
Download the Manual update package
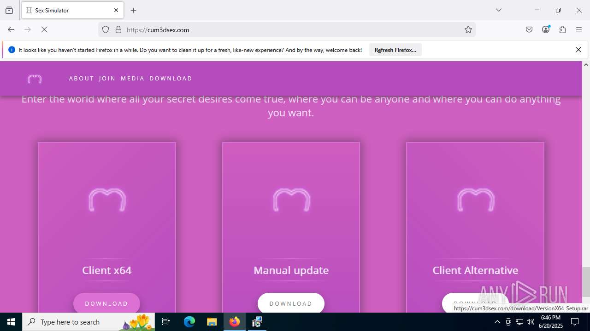[x=291, y=303]
